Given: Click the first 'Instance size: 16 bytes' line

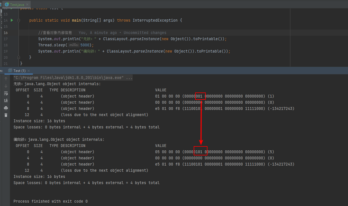Looking at the screenshot, I should [39, 121].
